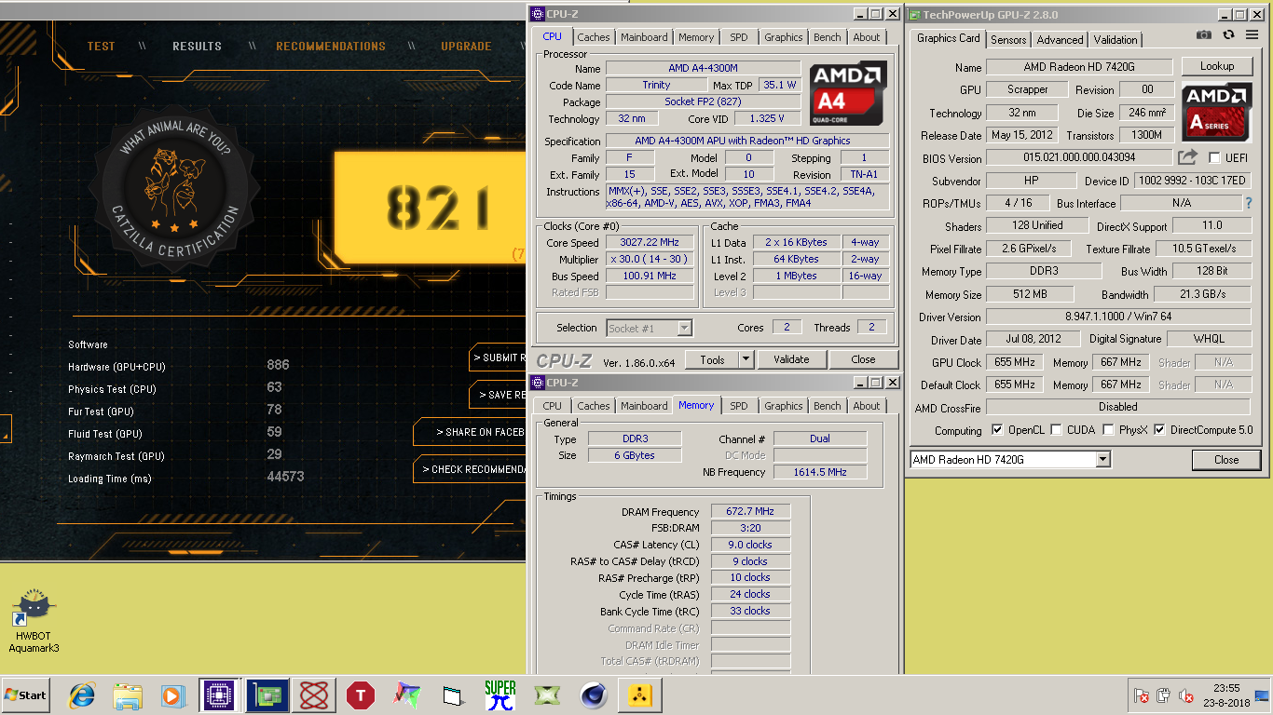
Task: Click the Show desktop tray icon
Action: point(1262,695)
